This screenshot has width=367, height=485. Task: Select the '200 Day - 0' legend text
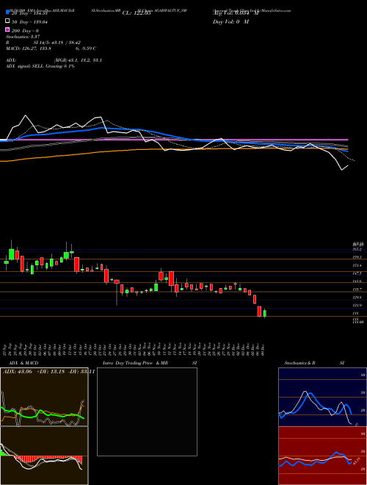click(x=26, y=31)
